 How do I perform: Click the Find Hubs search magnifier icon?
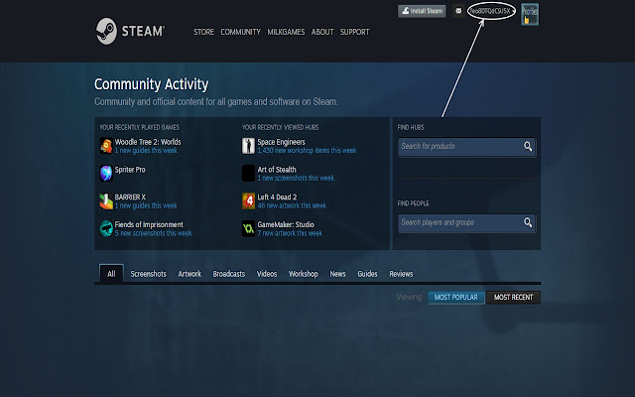point(528,146)
